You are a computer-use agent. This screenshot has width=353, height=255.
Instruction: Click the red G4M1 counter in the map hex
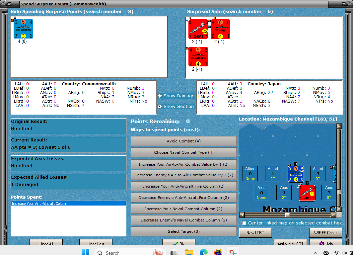(x=307, y=193)
